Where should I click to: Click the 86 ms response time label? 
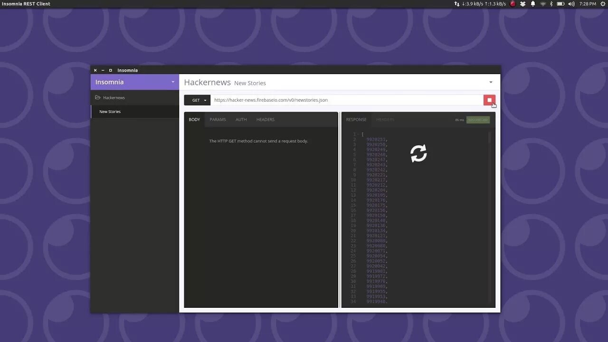pyautogui.click(x=459, y=120)
